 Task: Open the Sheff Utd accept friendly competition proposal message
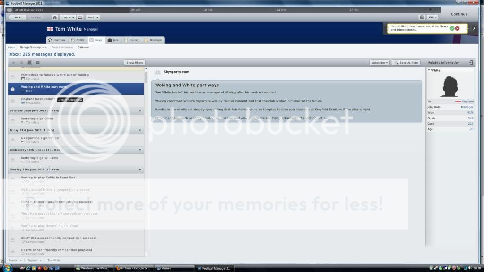point(76,239)
